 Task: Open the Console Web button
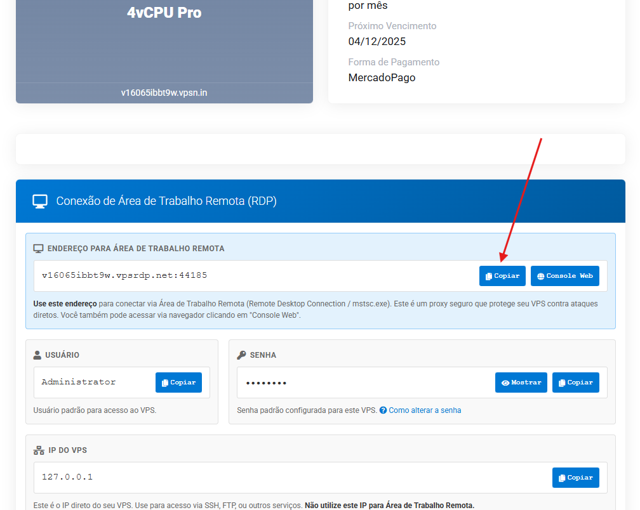pos(564,276)
